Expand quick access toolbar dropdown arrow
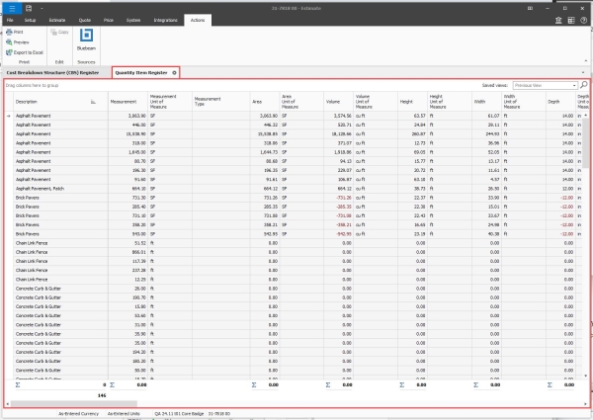593x420 pixels. point(42,6)
